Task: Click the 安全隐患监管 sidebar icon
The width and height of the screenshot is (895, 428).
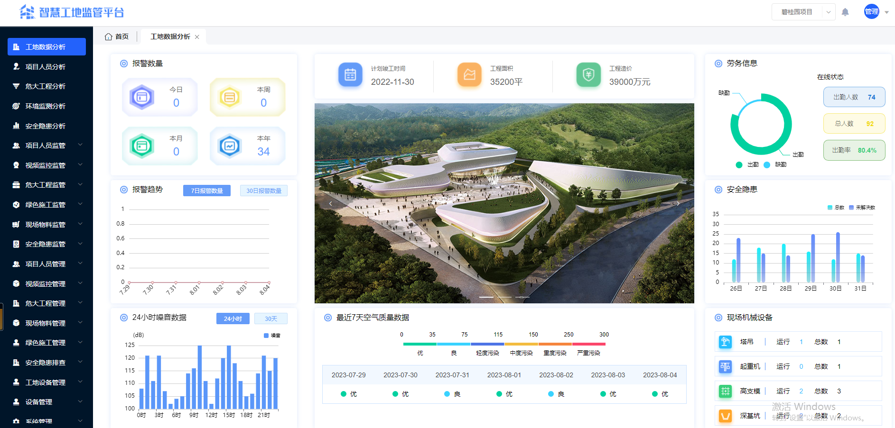Action: pyautogui.click(x=16, y=244)
